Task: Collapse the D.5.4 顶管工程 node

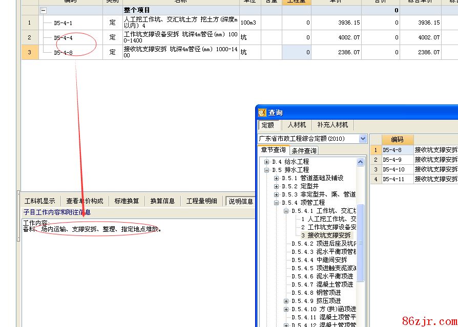Action: coord(277,203)
